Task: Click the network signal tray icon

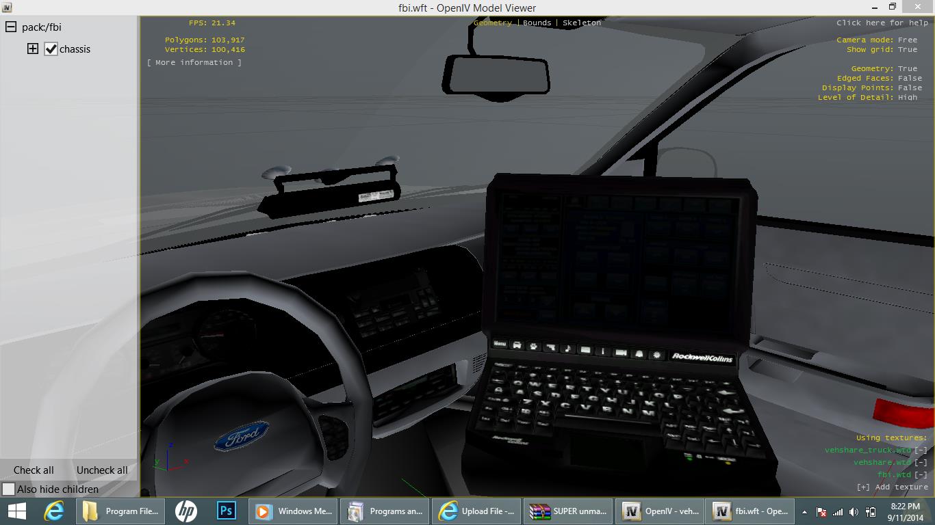Action: 837,512
